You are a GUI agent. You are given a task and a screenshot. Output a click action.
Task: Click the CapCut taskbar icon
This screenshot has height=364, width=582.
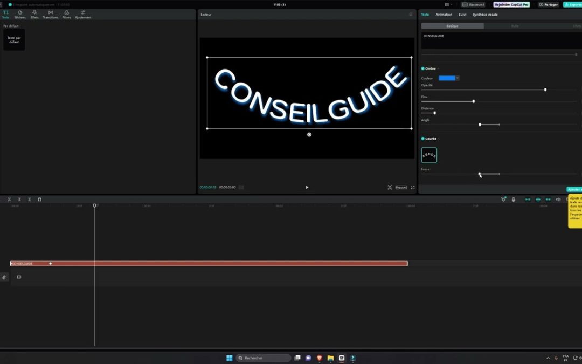[x=342, y=358]
